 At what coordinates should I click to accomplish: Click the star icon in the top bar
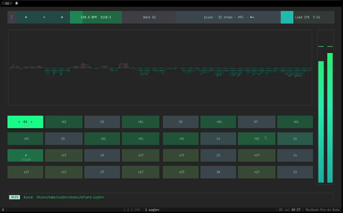[x=17, y=3]
